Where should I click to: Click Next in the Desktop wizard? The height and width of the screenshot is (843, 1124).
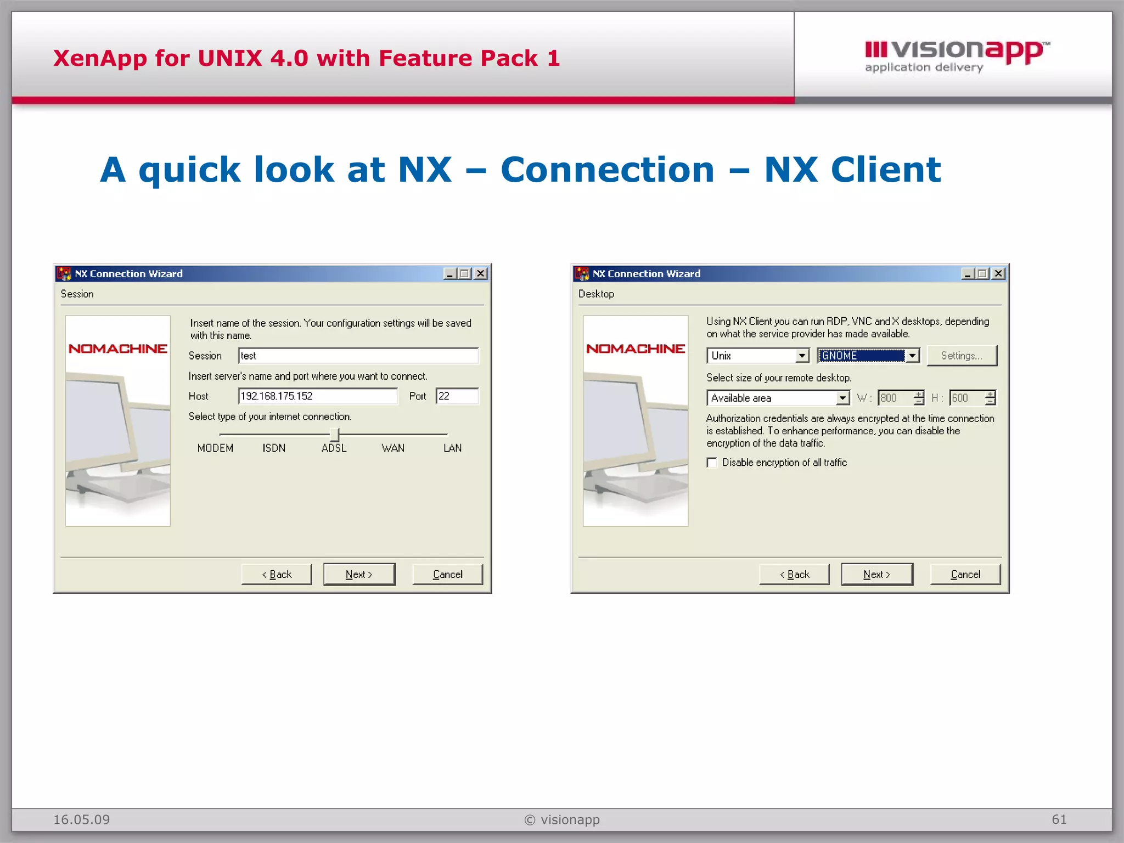(x=877, y=574)
